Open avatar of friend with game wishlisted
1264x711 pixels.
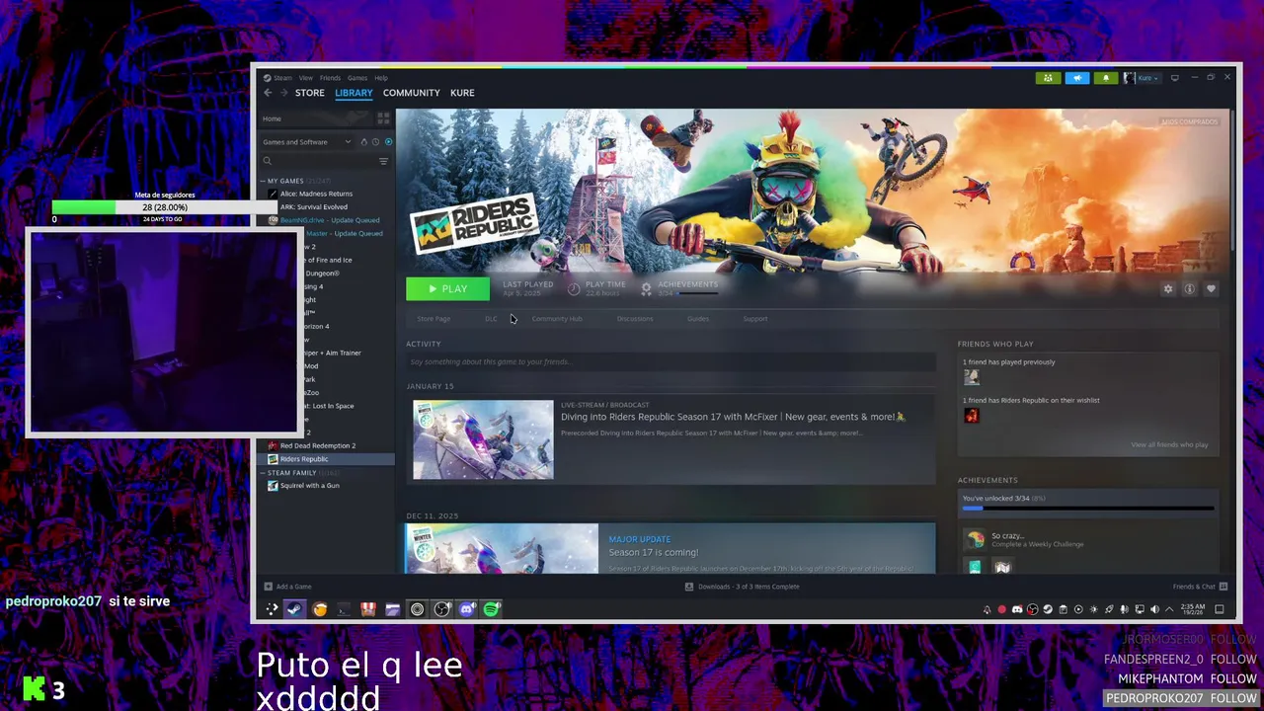972,416
